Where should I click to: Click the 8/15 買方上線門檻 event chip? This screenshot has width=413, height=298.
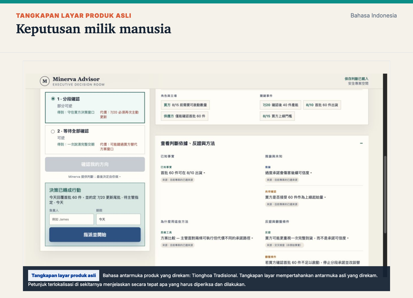(x=277, y=116)
